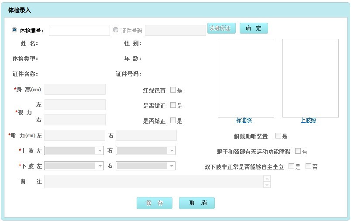Select the 证件号码 radio button
The image size is (351, 221).
tap(116, 30)
